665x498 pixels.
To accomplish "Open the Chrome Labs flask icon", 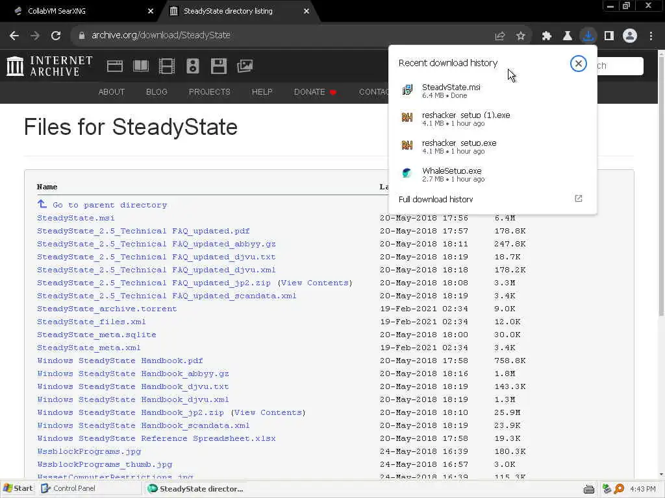I will (x=567, y=36).
